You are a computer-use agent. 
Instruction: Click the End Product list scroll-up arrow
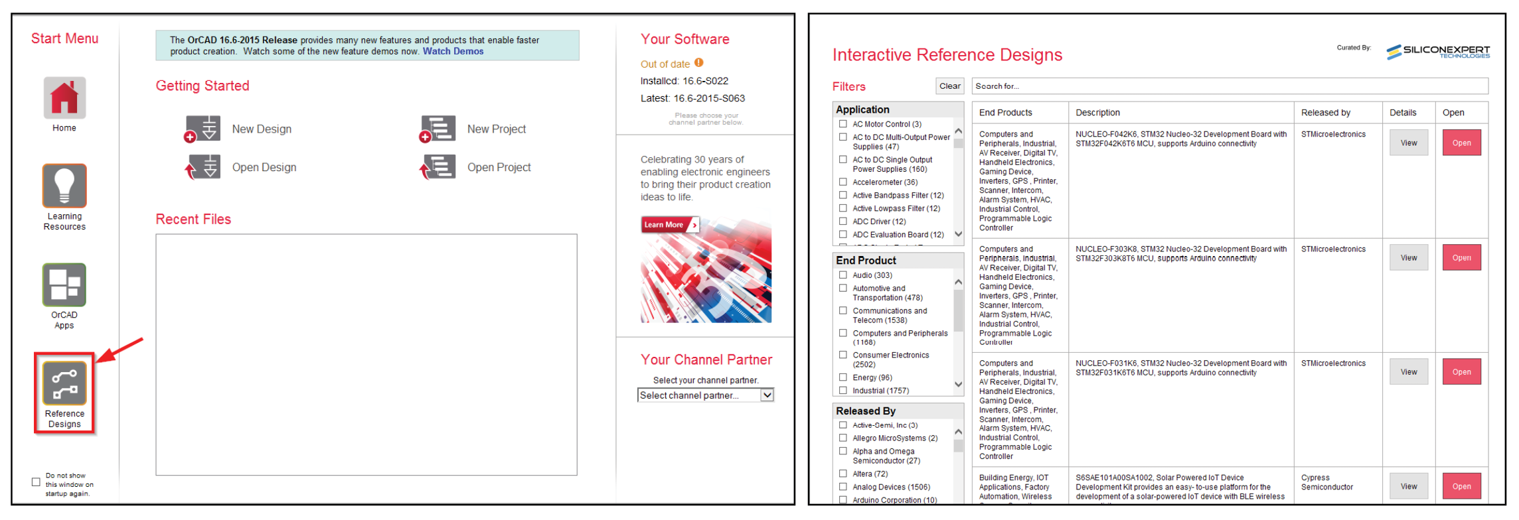pyautogui.click(x=959, y=283)
